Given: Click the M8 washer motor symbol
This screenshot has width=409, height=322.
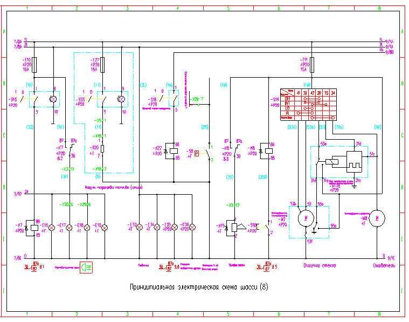Looking at the screenshot, I should click(377, 218).
